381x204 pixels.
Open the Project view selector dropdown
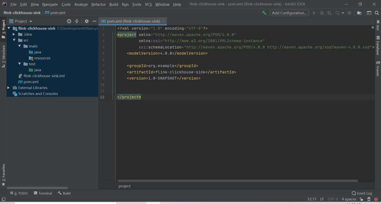tap(21, 21)
